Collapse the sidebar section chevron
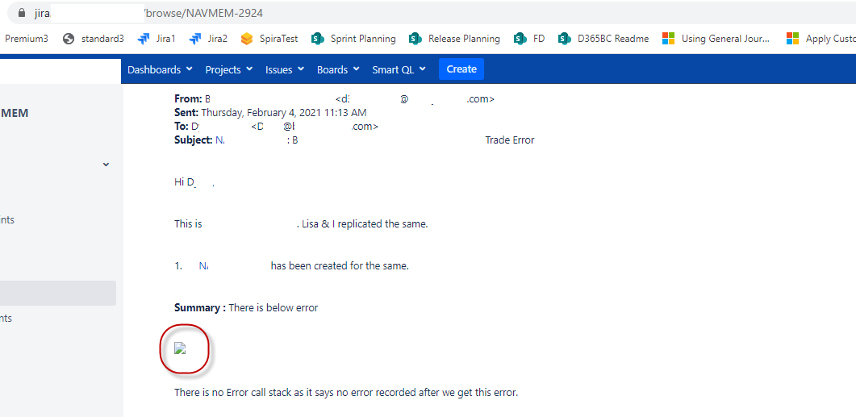This screenshot has width=856, height=417. [x=106, y=165]
